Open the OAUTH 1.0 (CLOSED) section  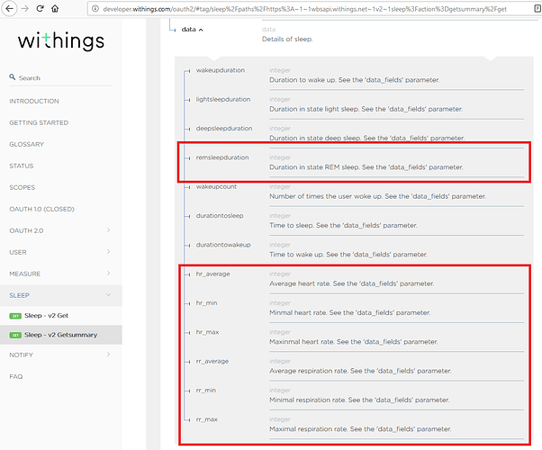pyautogui.click(x=41, y=209)
